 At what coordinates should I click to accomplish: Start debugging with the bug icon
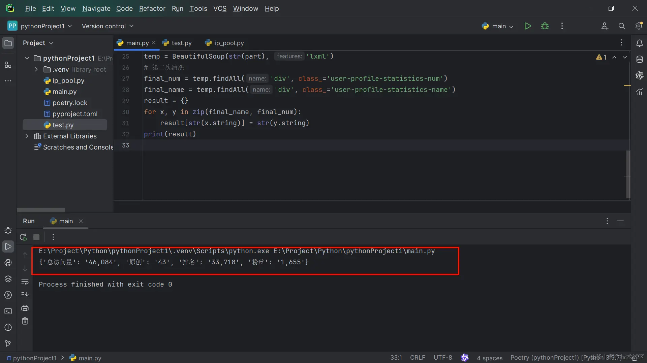(x=545, y=26)
